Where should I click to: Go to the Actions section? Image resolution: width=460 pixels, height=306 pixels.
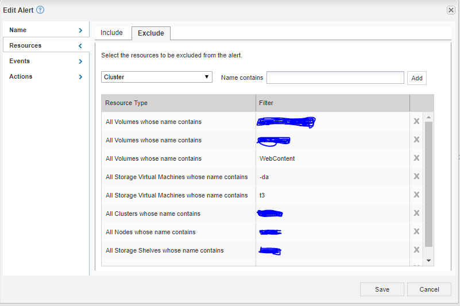click(x=46, y=76)
